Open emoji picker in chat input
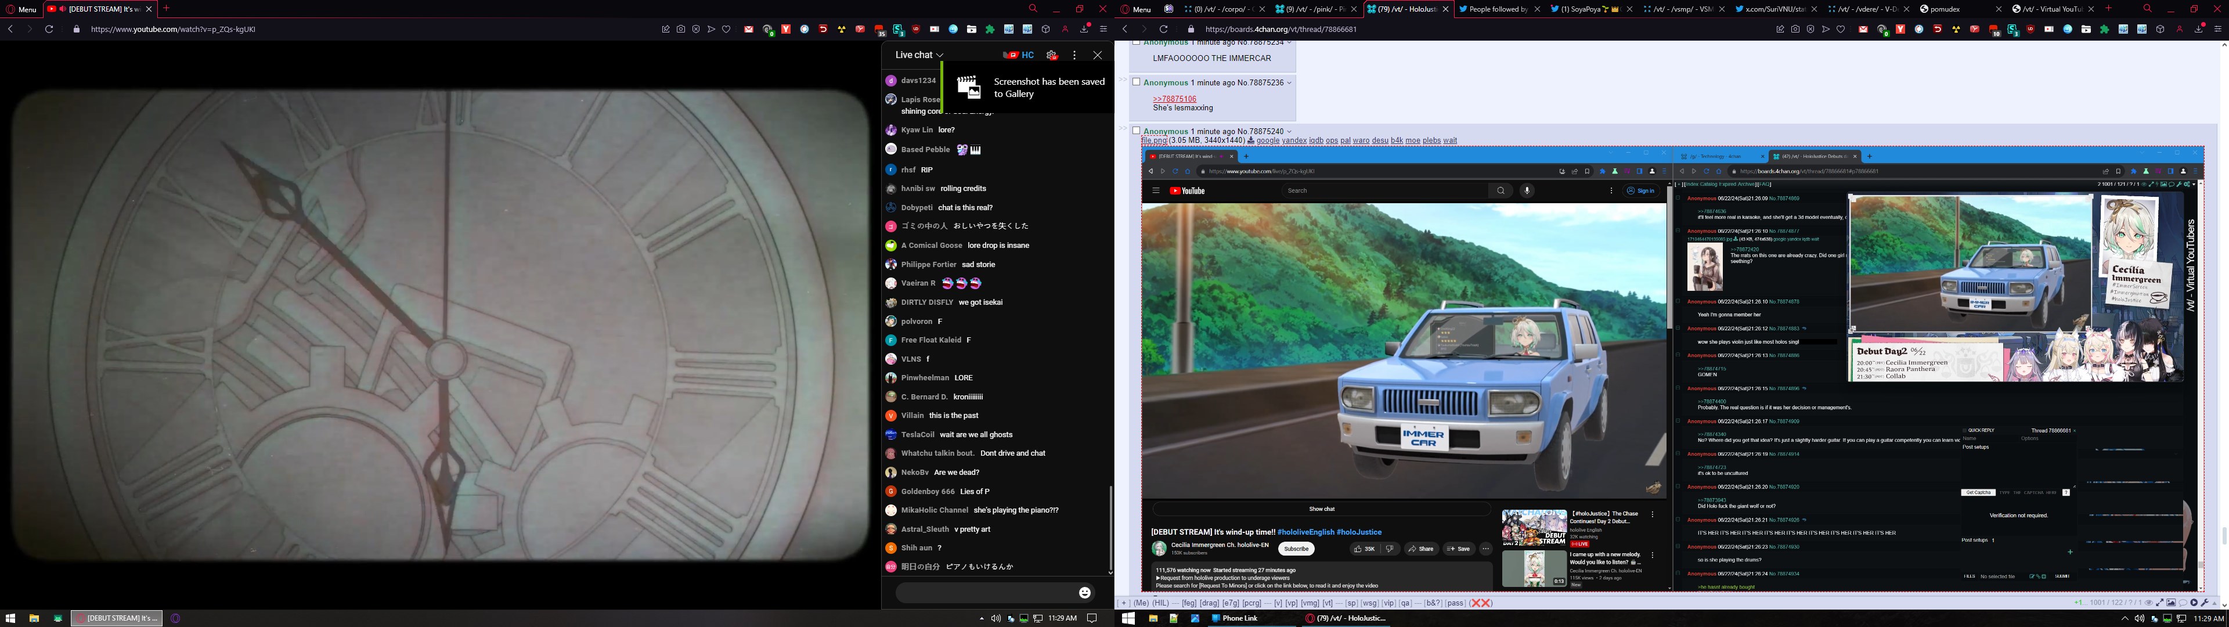The height and width of the screenshot is (627, 2229). [x=1085, y=592]
